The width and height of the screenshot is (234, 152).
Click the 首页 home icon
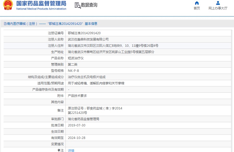pyautogui.click(x=197, y=3)
